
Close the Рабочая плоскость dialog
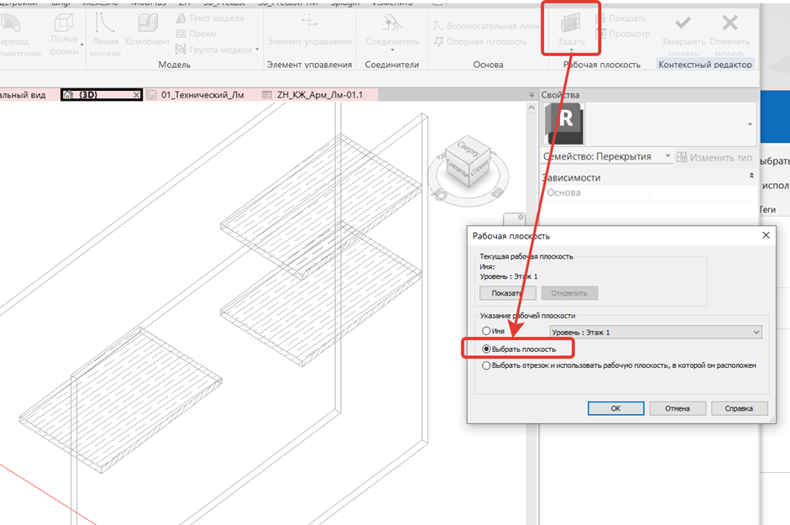(x=766, y=235)
